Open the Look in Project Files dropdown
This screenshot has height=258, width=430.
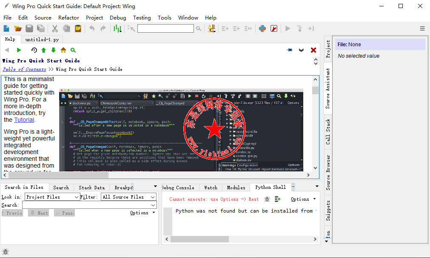pos(52,197)
